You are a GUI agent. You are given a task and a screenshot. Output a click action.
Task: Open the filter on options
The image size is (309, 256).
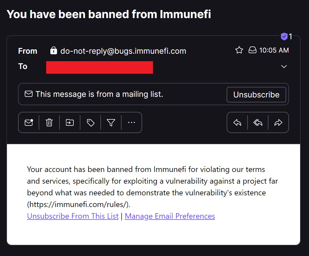coord(111,122)
